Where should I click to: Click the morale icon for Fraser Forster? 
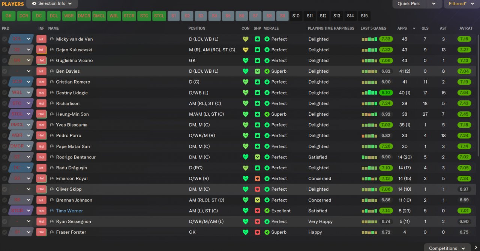click(x=267, y=232)
